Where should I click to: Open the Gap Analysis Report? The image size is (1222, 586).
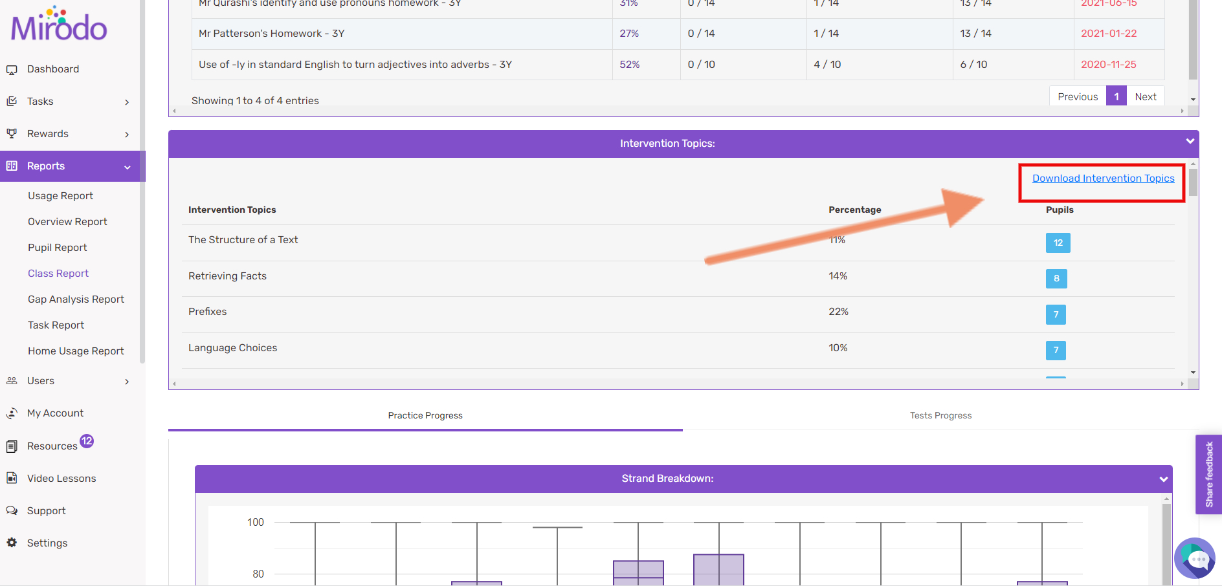pos(76,299)
